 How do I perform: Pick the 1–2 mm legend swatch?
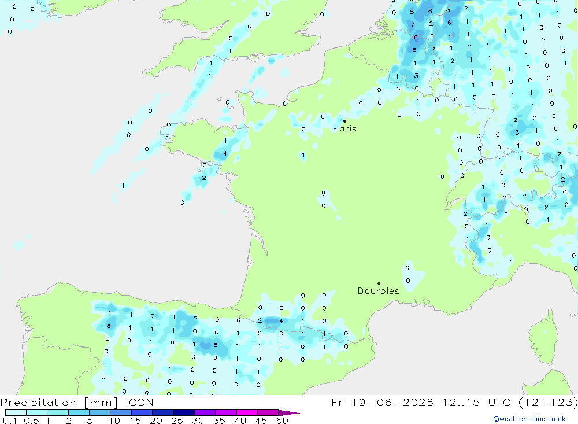pyautogui.click(x=58, y=412)
